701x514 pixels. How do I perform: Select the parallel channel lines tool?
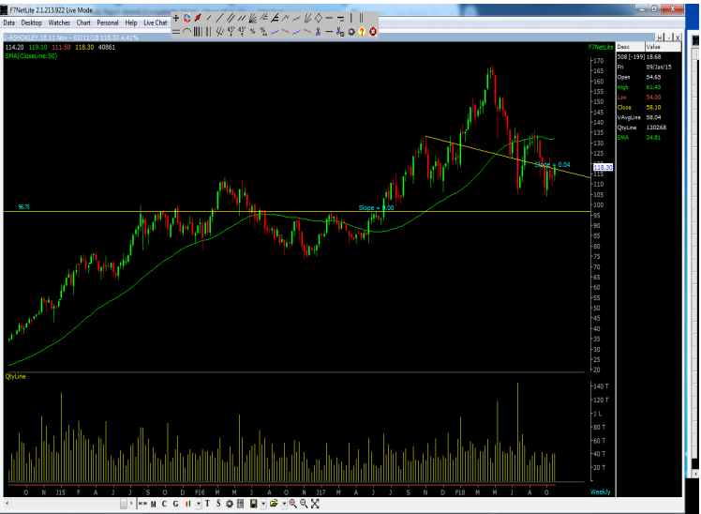tap(231, 18)
